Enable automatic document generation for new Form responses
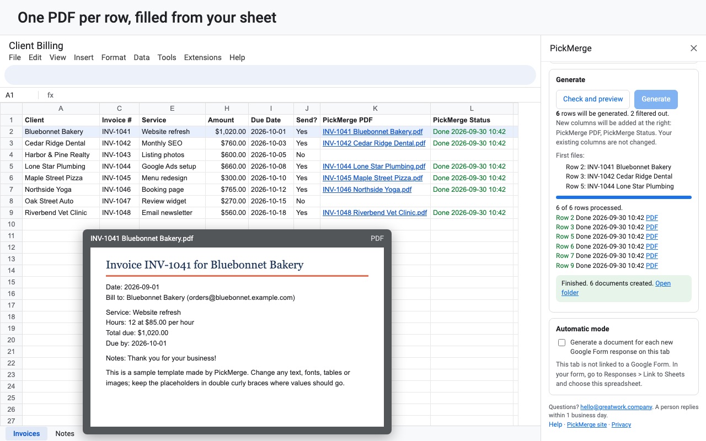The height and width of the screenshot is (441, 706). point(561,342)
